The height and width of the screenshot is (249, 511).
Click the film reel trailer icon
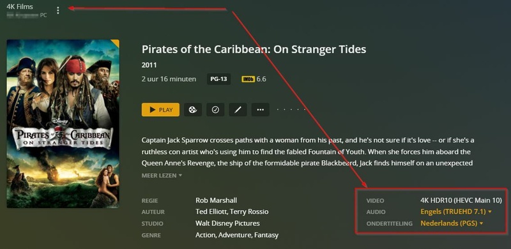click(x=193, y=110)
